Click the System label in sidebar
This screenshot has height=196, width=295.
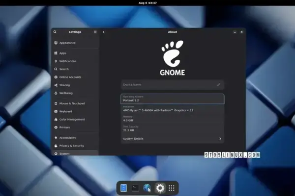[x=64, y=153]
